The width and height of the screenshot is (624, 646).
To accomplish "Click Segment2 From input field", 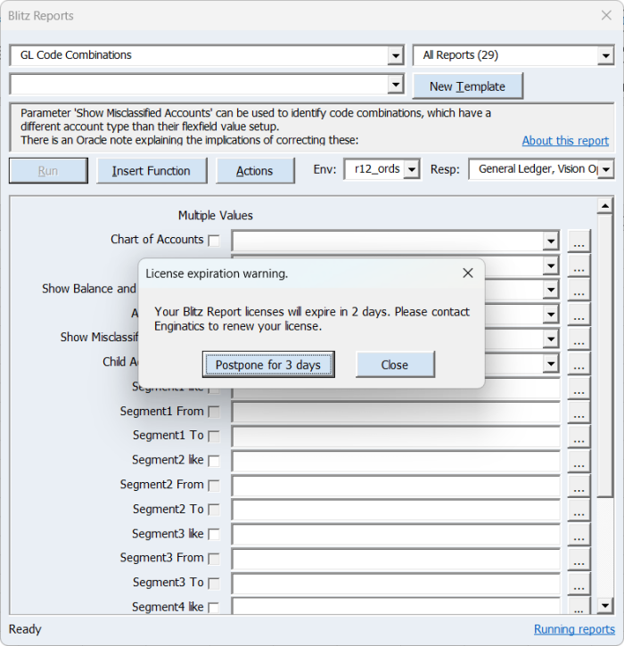I will pos(396,487).
